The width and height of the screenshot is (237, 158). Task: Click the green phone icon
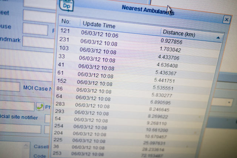click(40, 107)
